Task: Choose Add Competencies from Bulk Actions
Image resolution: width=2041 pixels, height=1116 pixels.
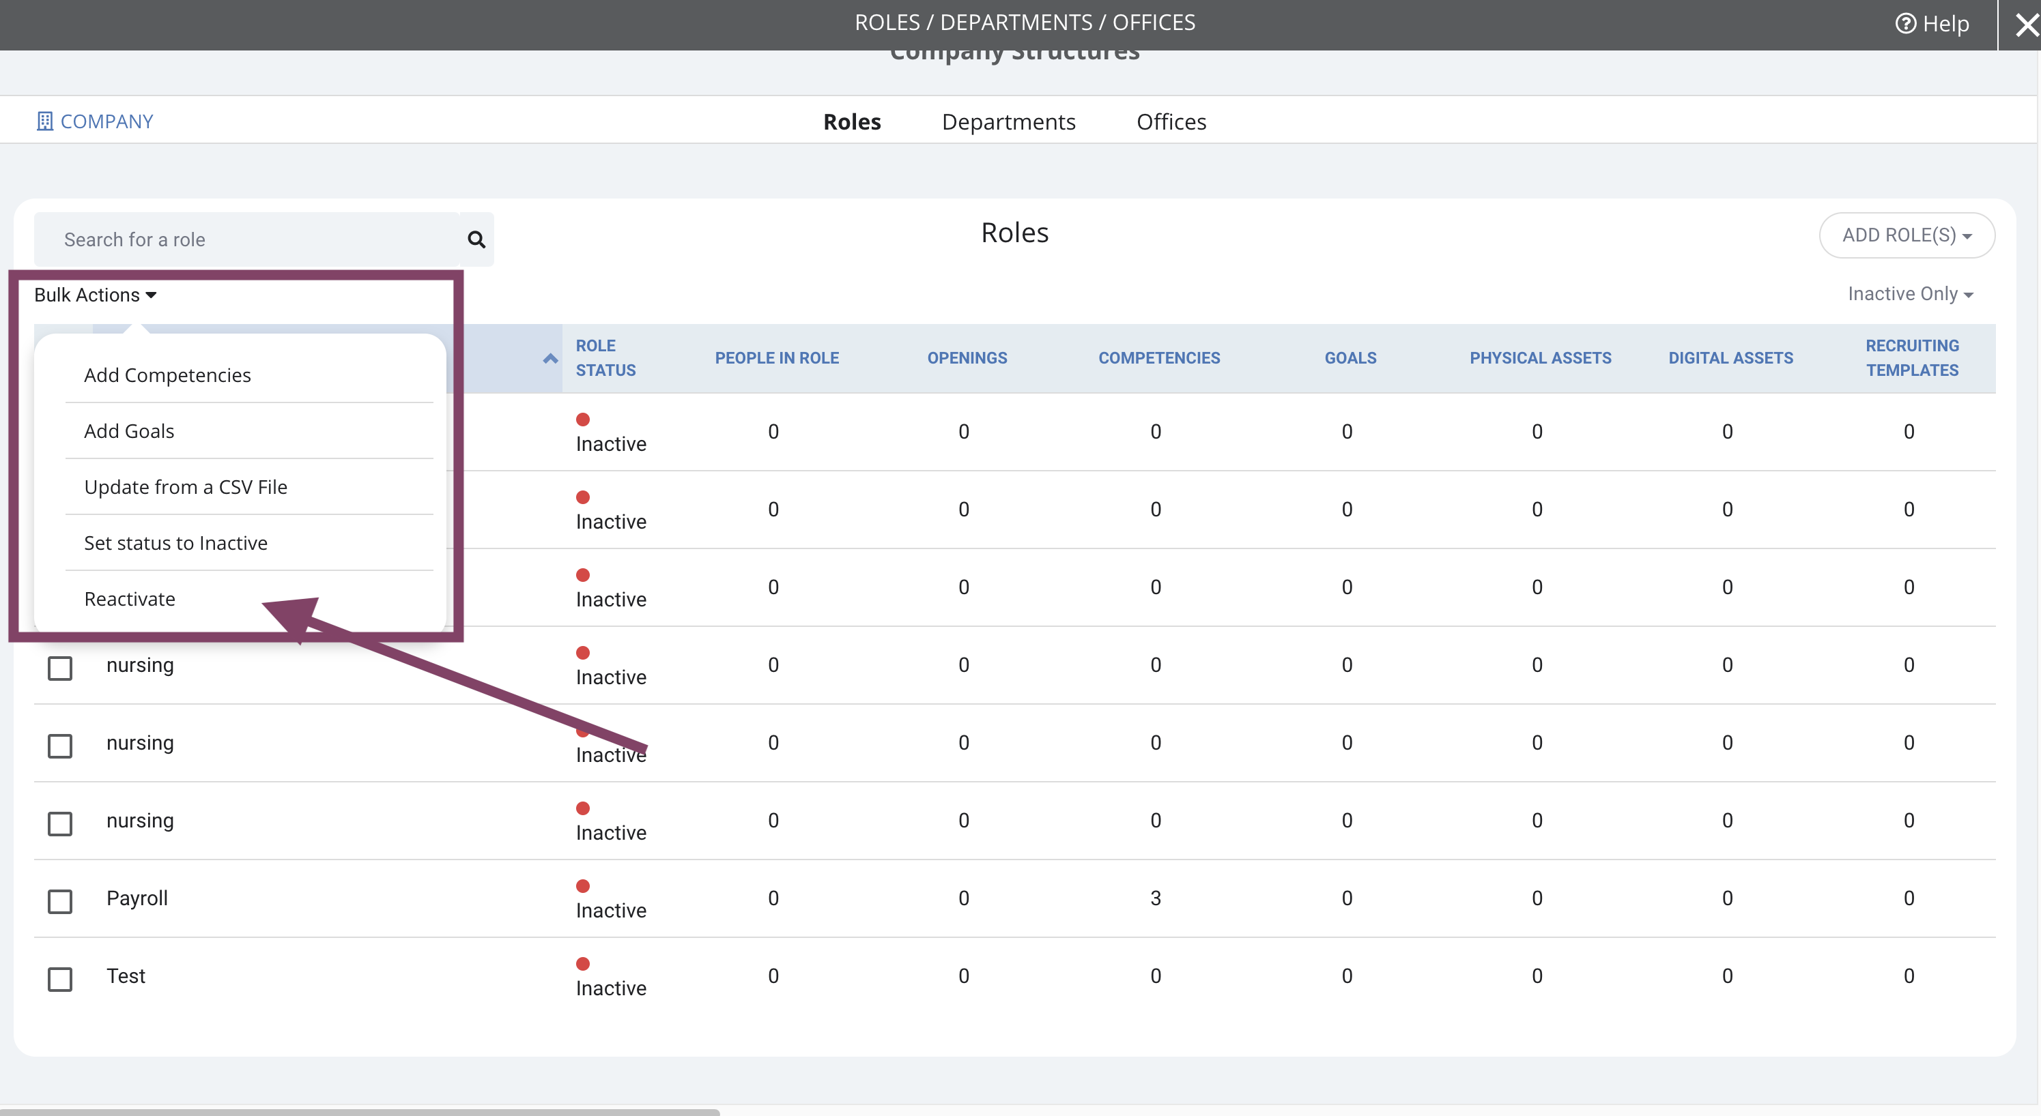Action: coord(167,375)
